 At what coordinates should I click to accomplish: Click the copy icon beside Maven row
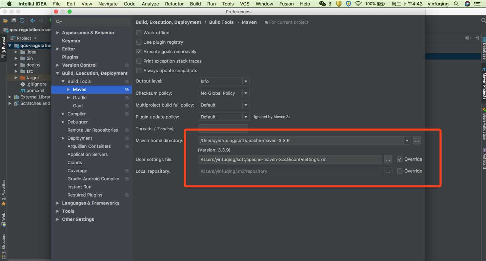[127, 90]
